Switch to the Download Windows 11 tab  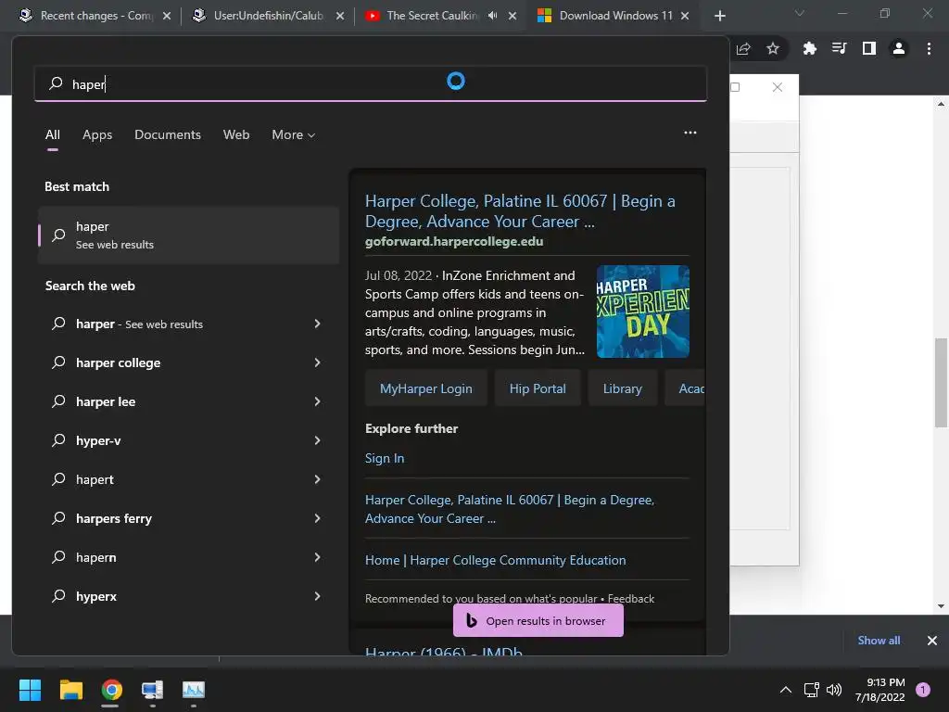tap(615, 16)
